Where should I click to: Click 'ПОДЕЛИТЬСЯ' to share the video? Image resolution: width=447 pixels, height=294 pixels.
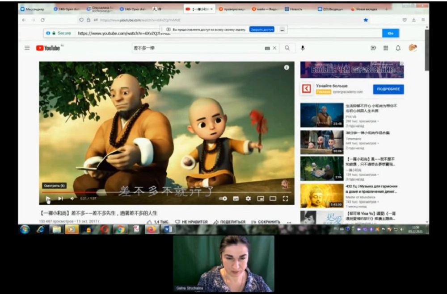tap(229, 222)
